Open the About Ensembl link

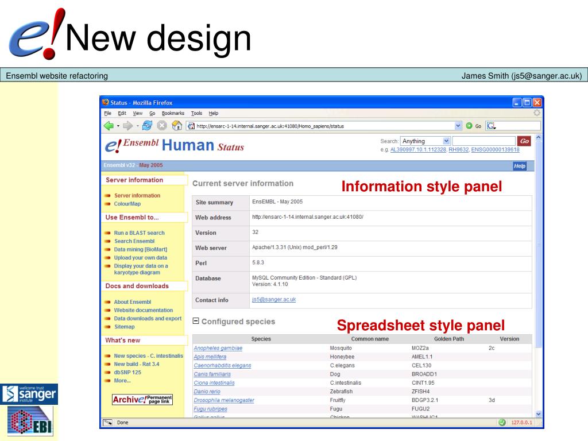click(133, 302)
